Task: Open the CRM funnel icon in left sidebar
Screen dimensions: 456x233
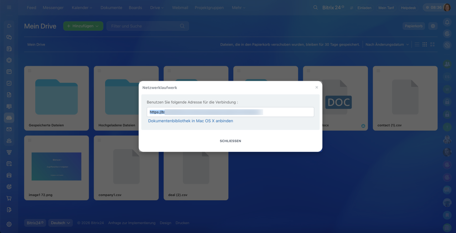Action: 9,152
